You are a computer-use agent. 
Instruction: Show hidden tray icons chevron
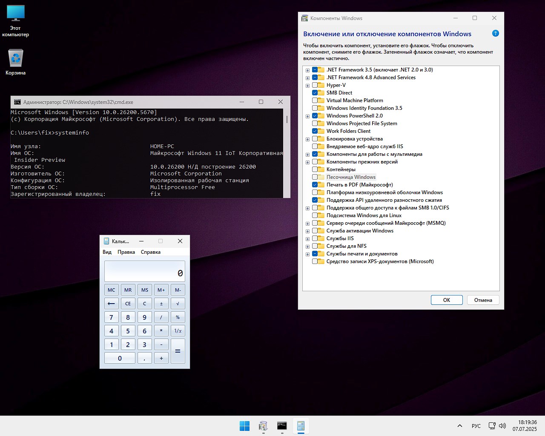460,426
